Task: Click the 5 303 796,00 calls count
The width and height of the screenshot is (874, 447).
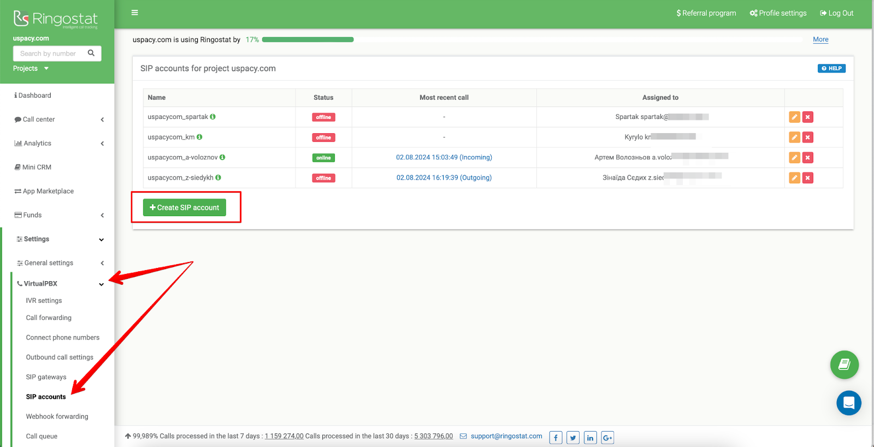Action: tap(434, 436)
